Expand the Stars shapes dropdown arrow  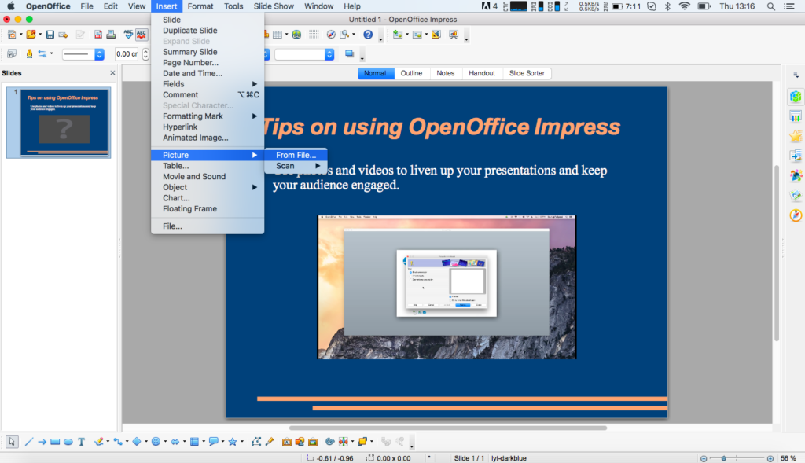(242, 442)
